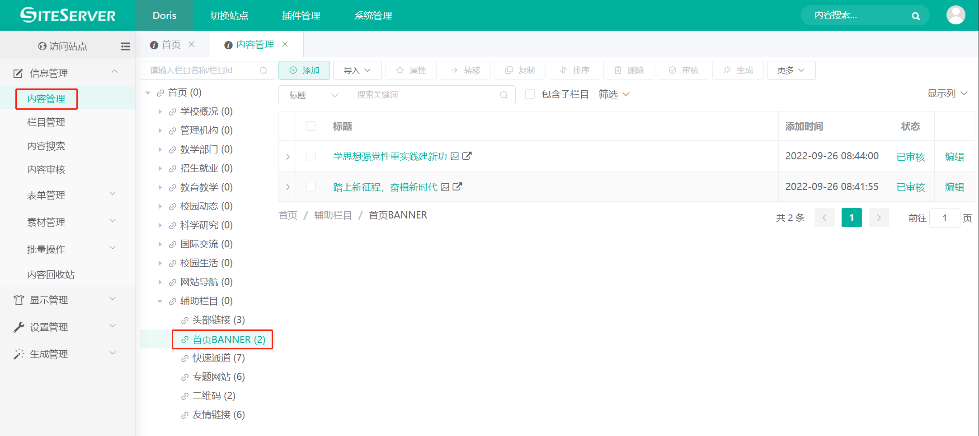This screenshot has width=979, height=436.
Task: Select the 属性 star icon
Action: click(400, 70)
